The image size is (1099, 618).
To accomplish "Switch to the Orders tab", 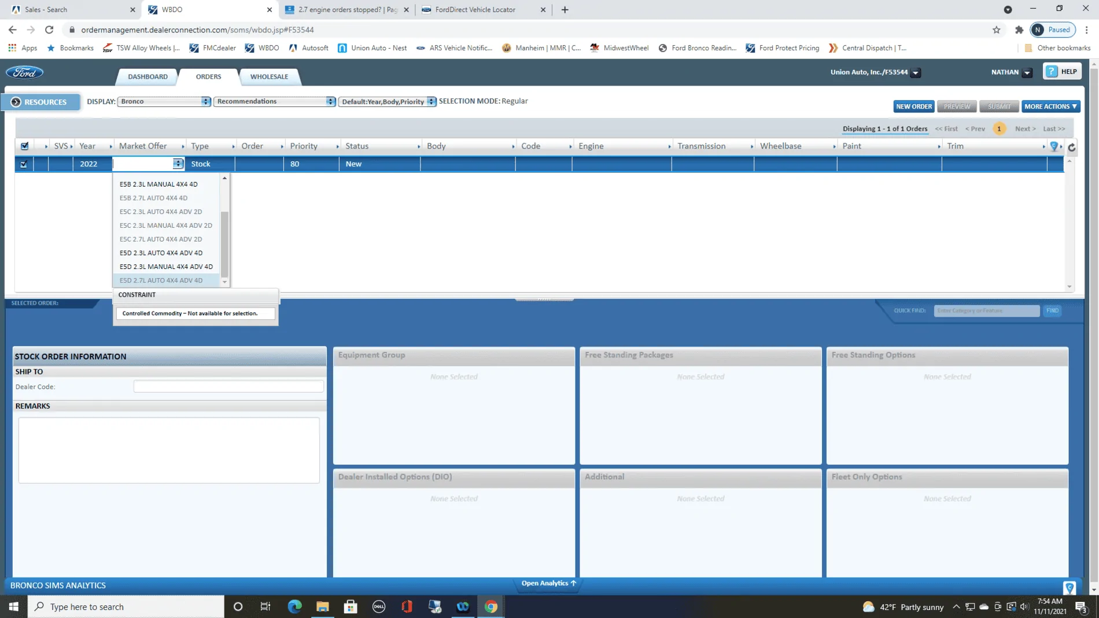I will coord(208,76).
